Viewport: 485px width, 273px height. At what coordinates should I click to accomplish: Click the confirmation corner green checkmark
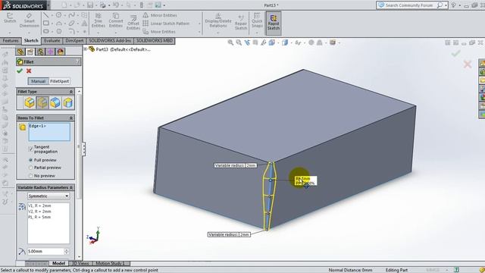pos(455,54)
